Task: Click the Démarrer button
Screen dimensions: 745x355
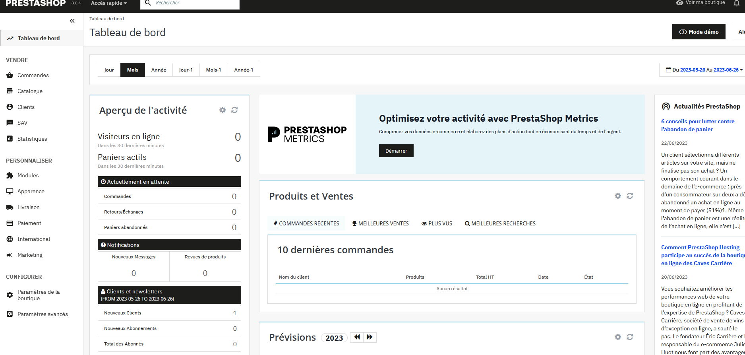Action: pyautogui.click(x=396, y=151)
